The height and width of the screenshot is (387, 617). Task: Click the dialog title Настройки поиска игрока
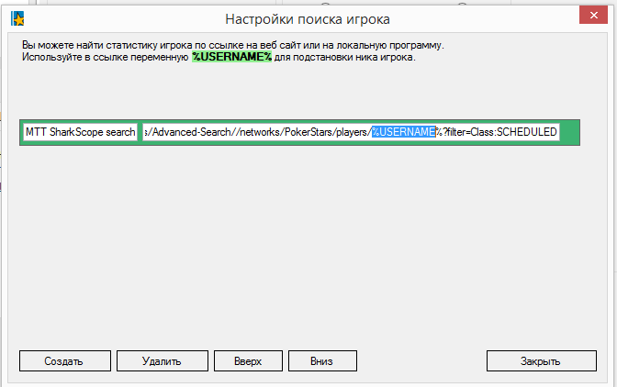(x=308, y=19)
